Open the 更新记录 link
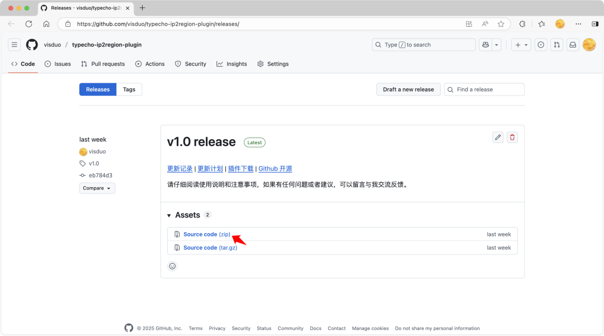Screen dimensions: 604x336 tap(180, 169)
